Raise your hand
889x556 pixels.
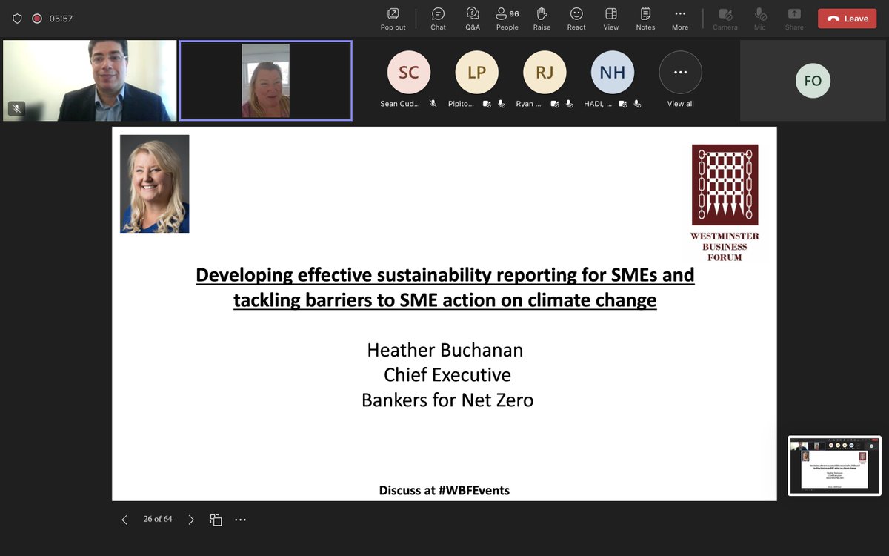coord(542,18)
